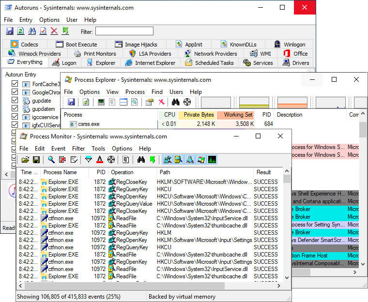Click crosshair target icon in Process Explorer toolbar

(187, 102)
